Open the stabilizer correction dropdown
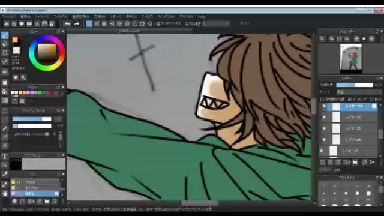The width and height of the screenshot is (384, 216). [216, 24]
